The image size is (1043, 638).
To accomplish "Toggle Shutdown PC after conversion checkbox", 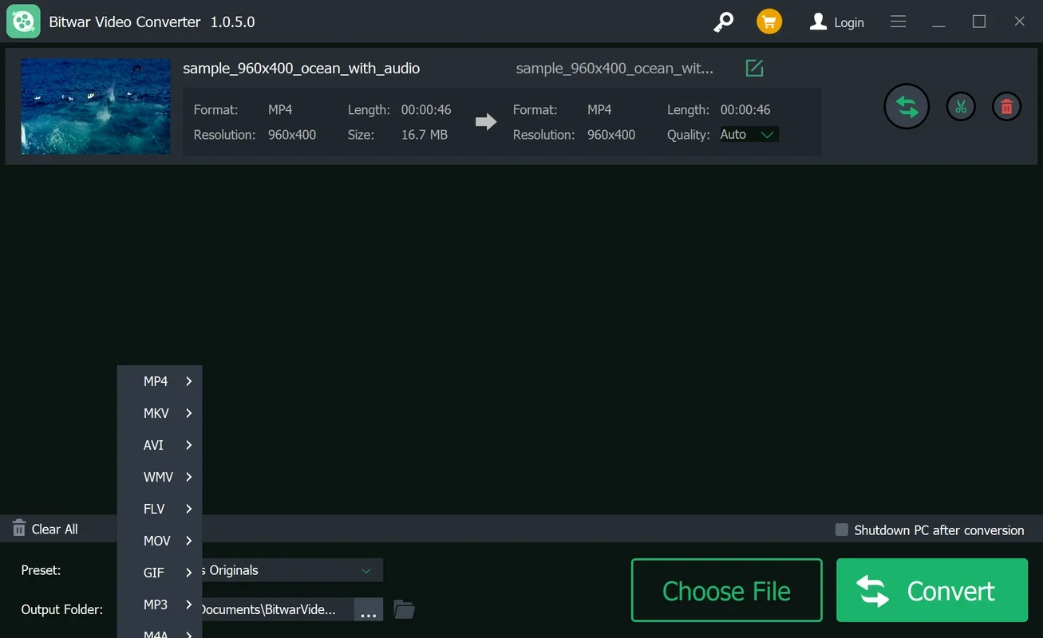I will coord(841,530).
